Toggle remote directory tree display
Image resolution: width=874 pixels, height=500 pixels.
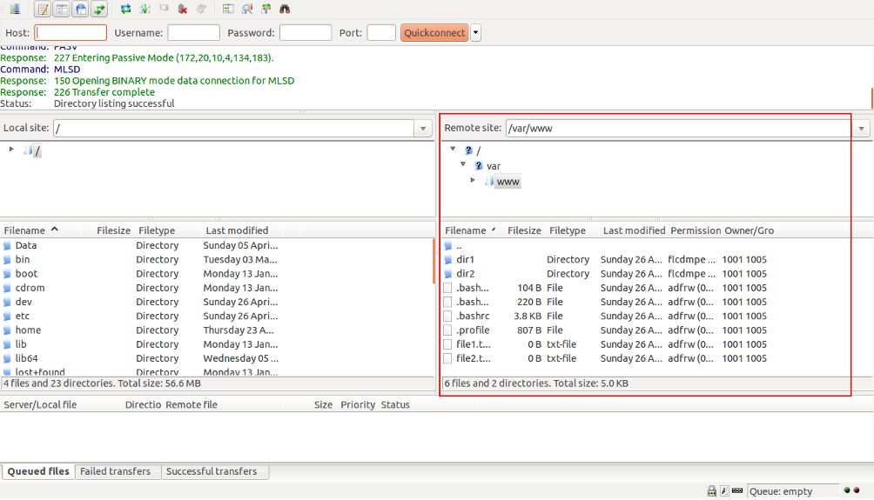81,9
